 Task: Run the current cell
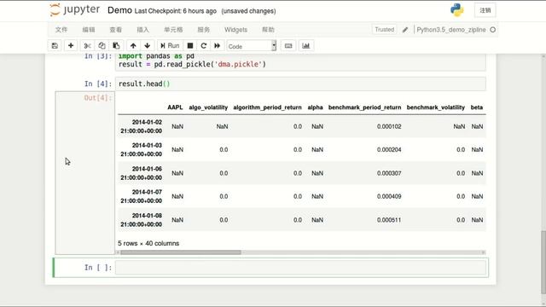[170, 45]
